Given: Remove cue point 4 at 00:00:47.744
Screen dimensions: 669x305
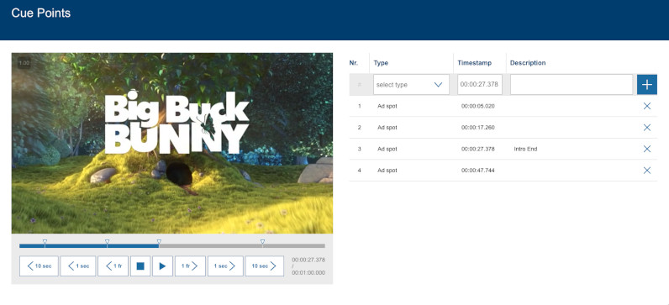Looking at the screenshot, I should click(647, 171).
